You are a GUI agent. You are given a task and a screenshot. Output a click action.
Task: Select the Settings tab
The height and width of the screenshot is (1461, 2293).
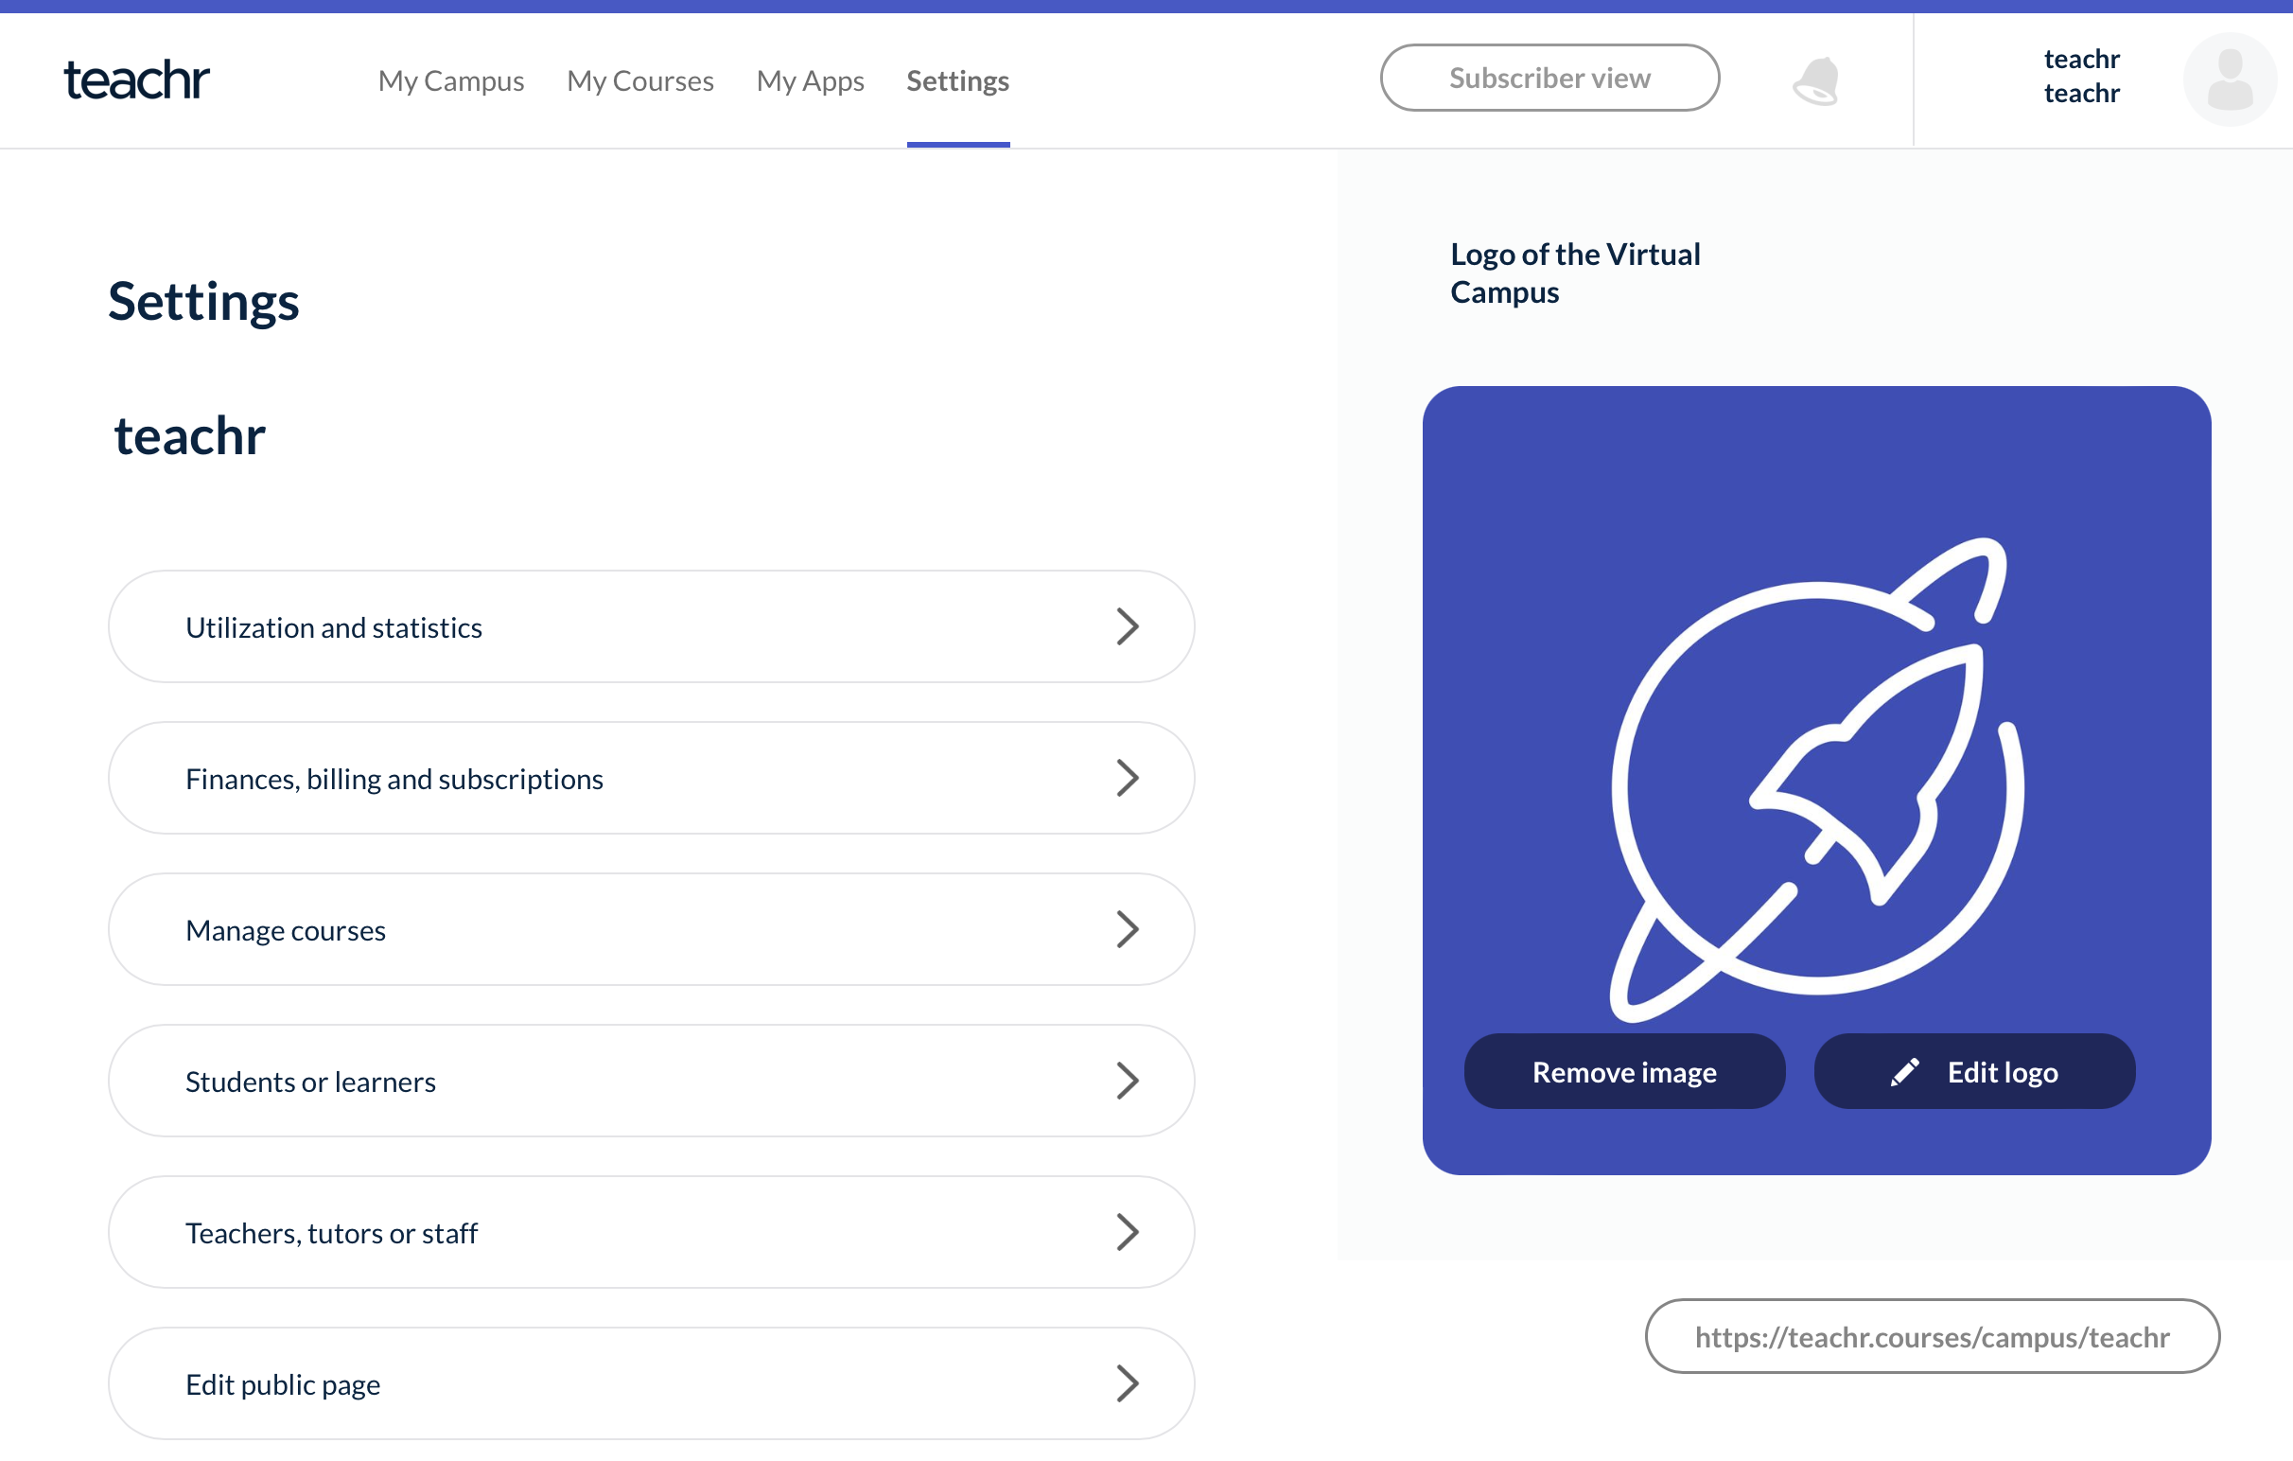point(957,81)
